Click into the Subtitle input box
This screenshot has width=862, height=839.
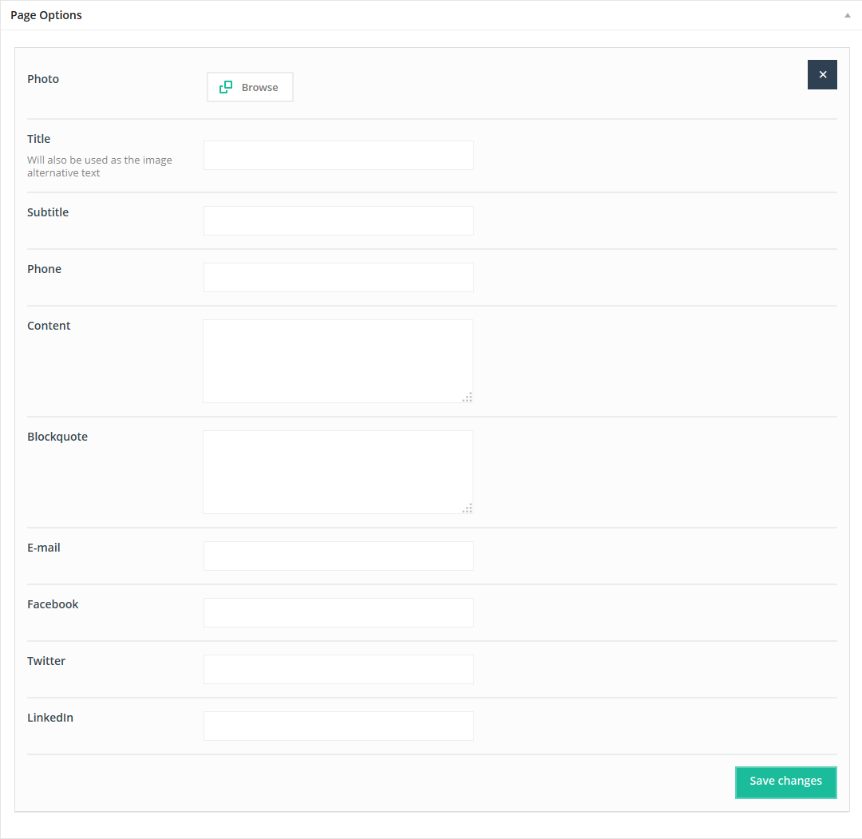click(x=338, y=221)
